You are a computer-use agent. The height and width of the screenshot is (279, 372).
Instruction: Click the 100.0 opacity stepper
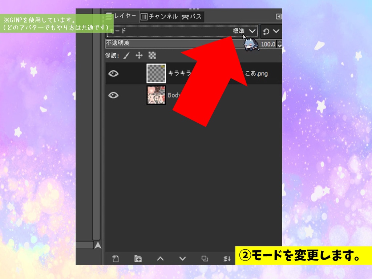[x=280, y=44]
